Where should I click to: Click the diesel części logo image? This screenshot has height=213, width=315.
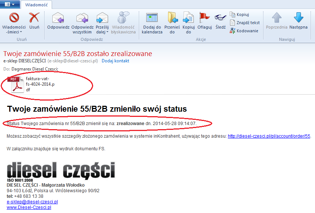pos(61,170)
